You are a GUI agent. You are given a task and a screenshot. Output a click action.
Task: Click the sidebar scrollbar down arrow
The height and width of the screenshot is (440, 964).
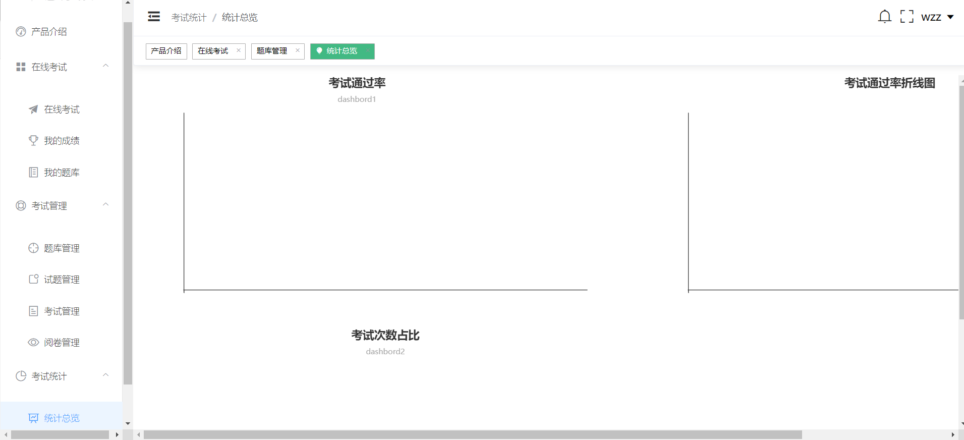coord(128,423)
